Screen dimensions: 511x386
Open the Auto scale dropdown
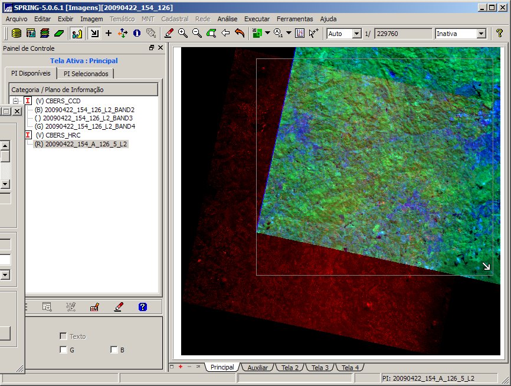coord(356,34)
